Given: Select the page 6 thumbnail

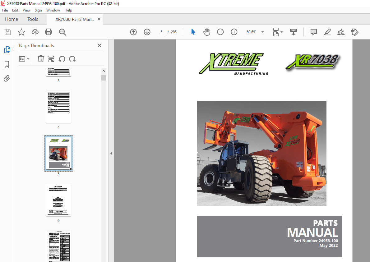Looking at the screenshot, I should point(58,200).
